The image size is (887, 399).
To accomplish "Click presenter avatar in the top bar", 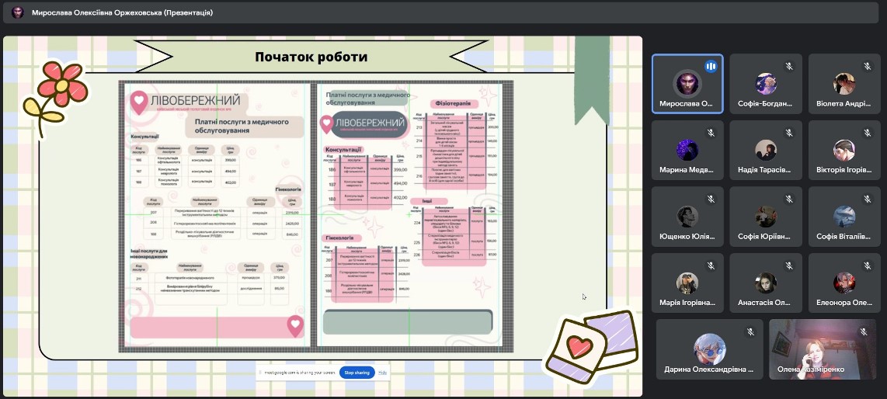I will coord(17,12).
